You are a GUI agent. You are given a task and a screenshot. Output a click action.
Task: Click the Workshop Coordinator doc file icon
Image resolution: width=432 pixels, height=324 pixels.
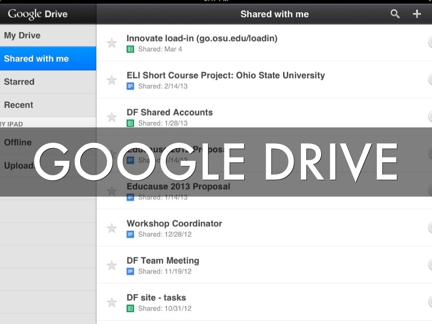click(x=130, y=235)
